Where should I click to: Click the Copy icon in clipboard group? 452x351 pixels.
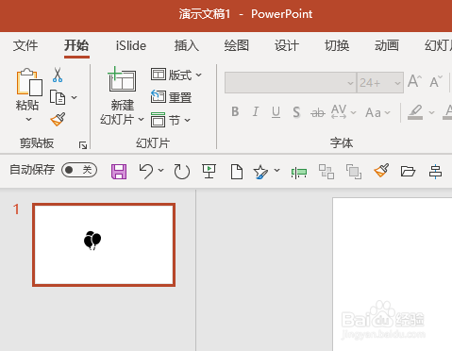[x=58, y=97]
